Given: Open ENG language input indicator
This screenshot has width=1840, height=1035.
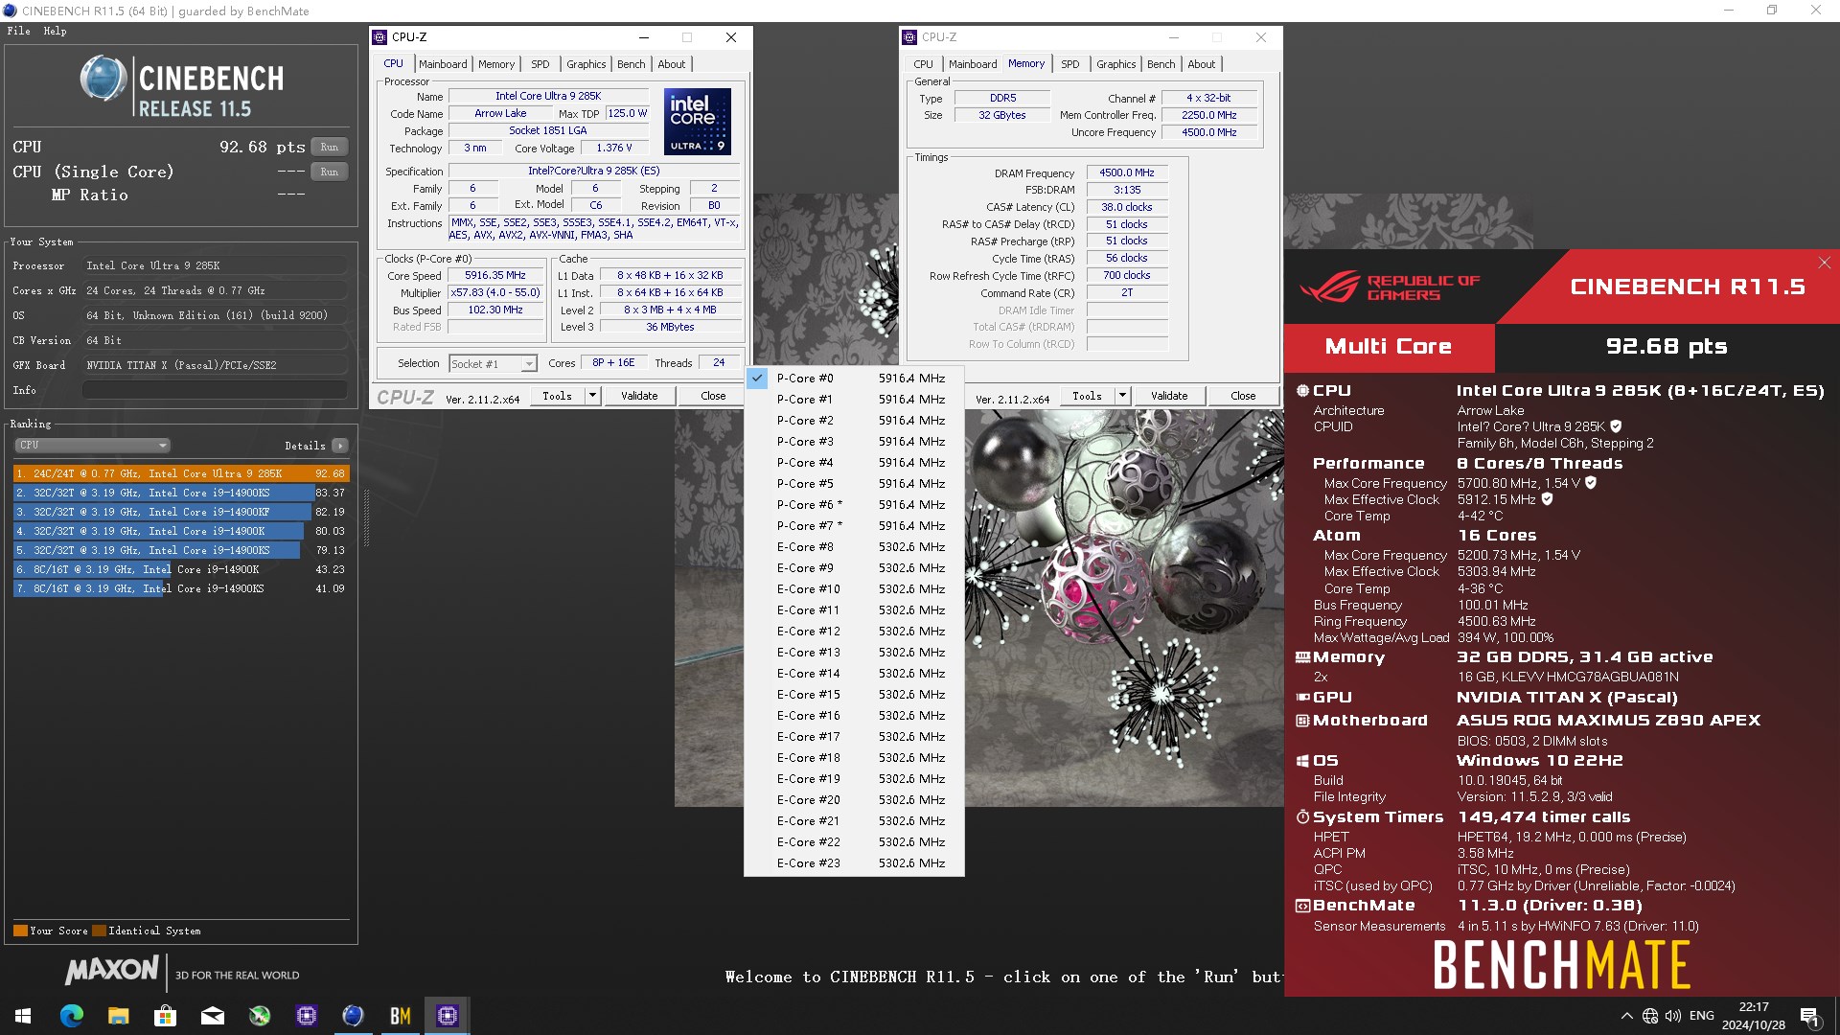Looking at the screenshot, I should coord(1702,1016).
